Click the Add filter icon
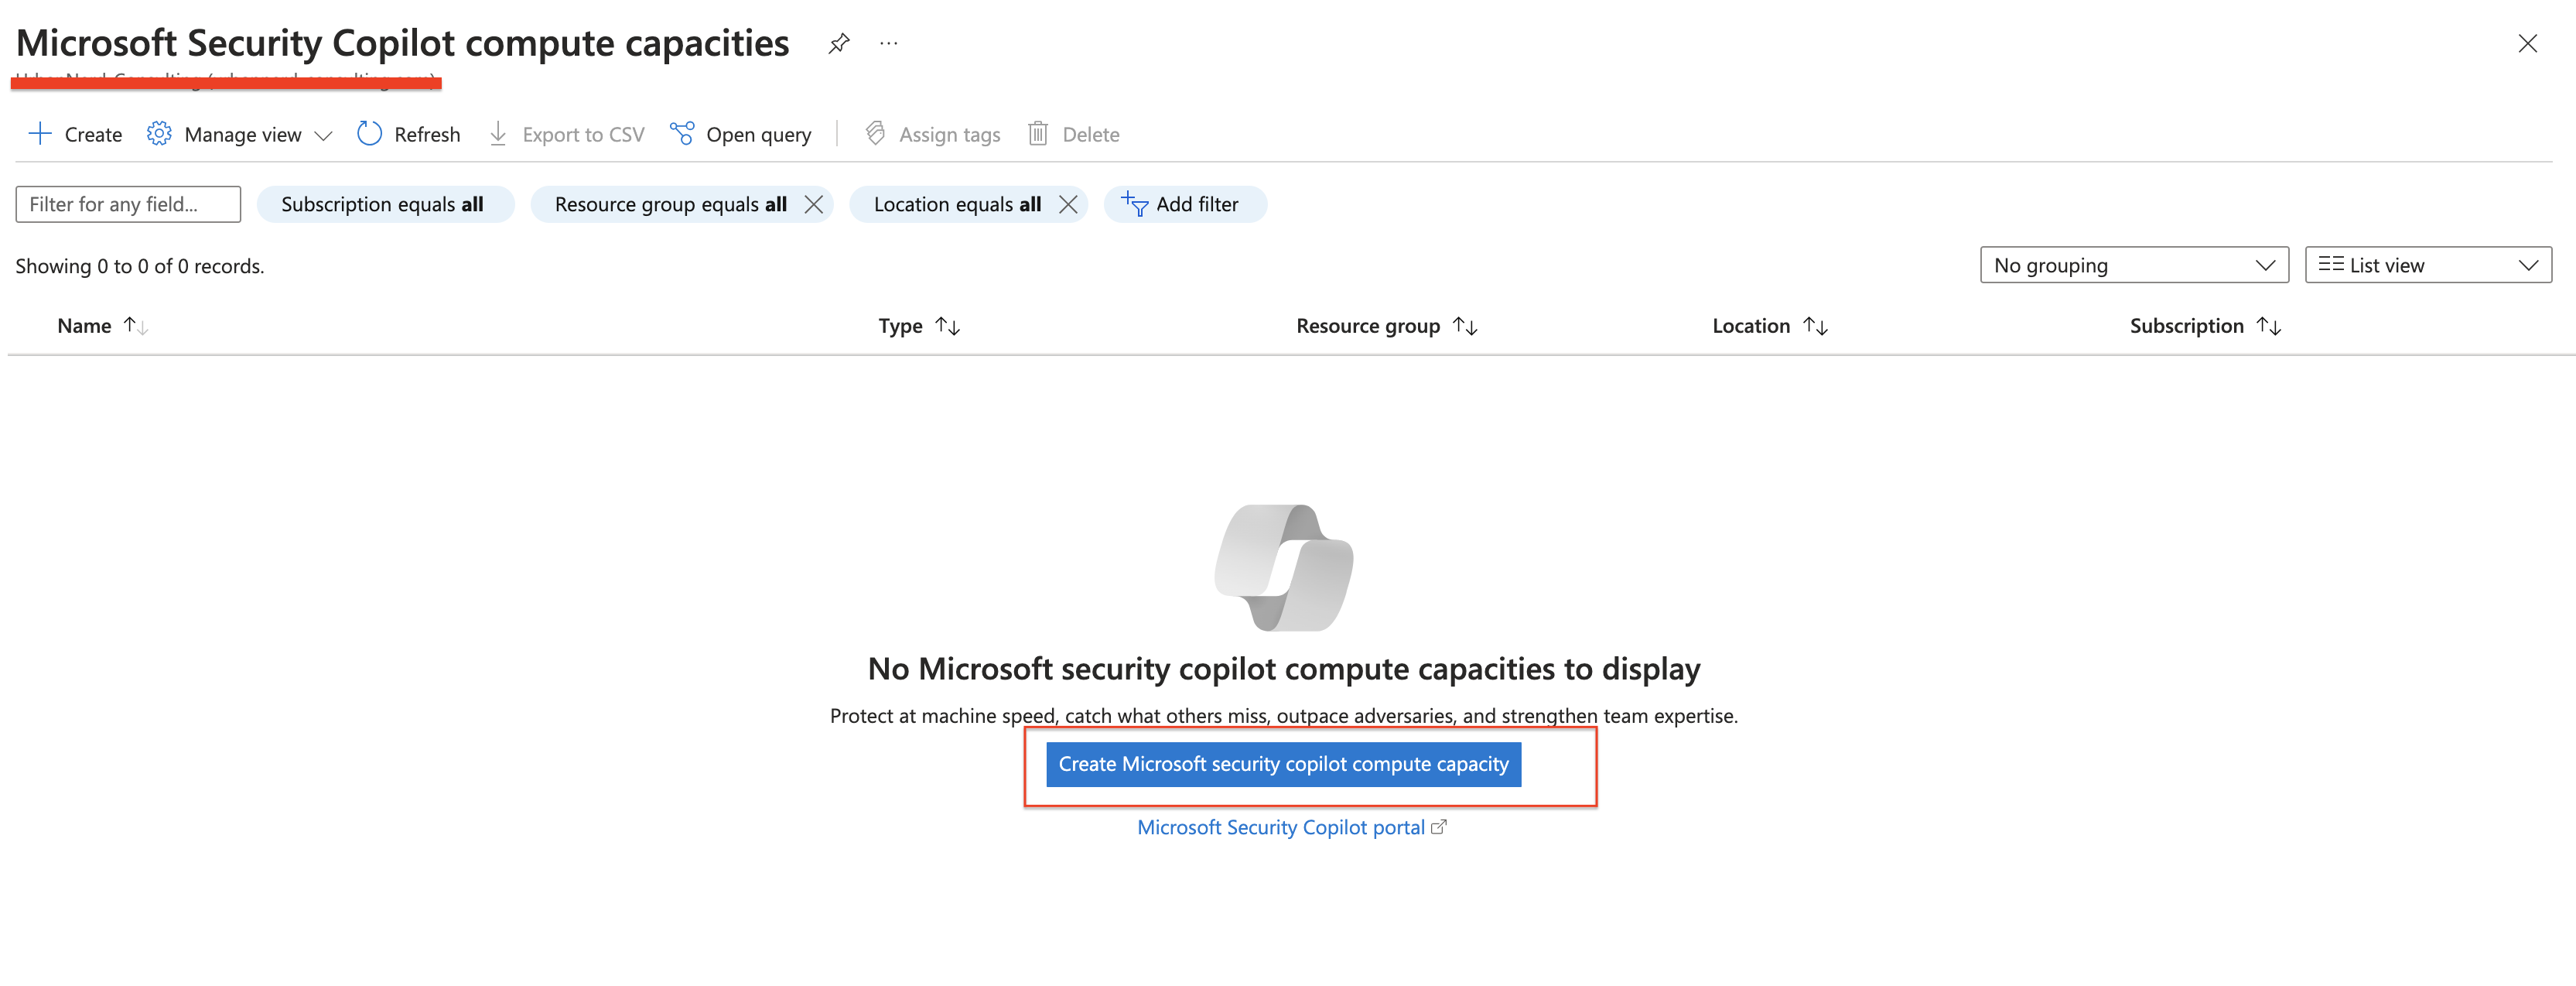This screenshot has height=986, width=2576. [x=1137, y=204]
